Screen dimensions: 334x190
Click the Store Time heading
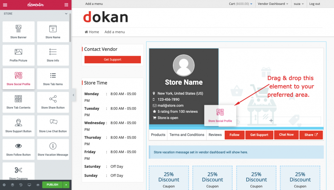click(x=96, y=83)
